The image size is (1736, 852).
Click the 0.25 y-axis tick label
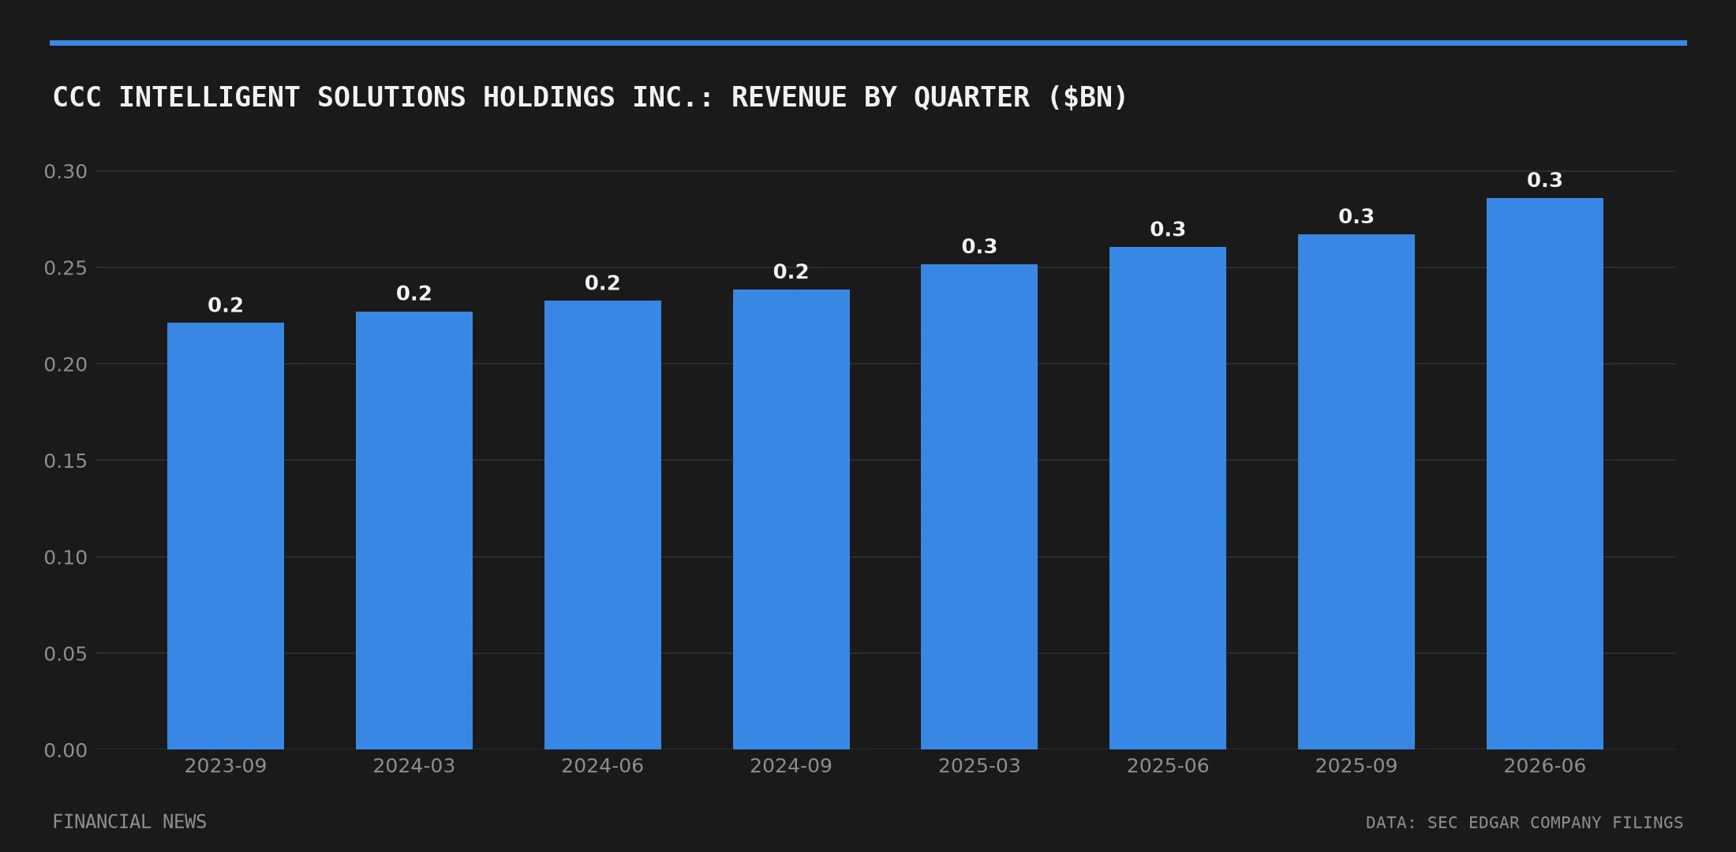pyautogui.click(x=65, y=268)
